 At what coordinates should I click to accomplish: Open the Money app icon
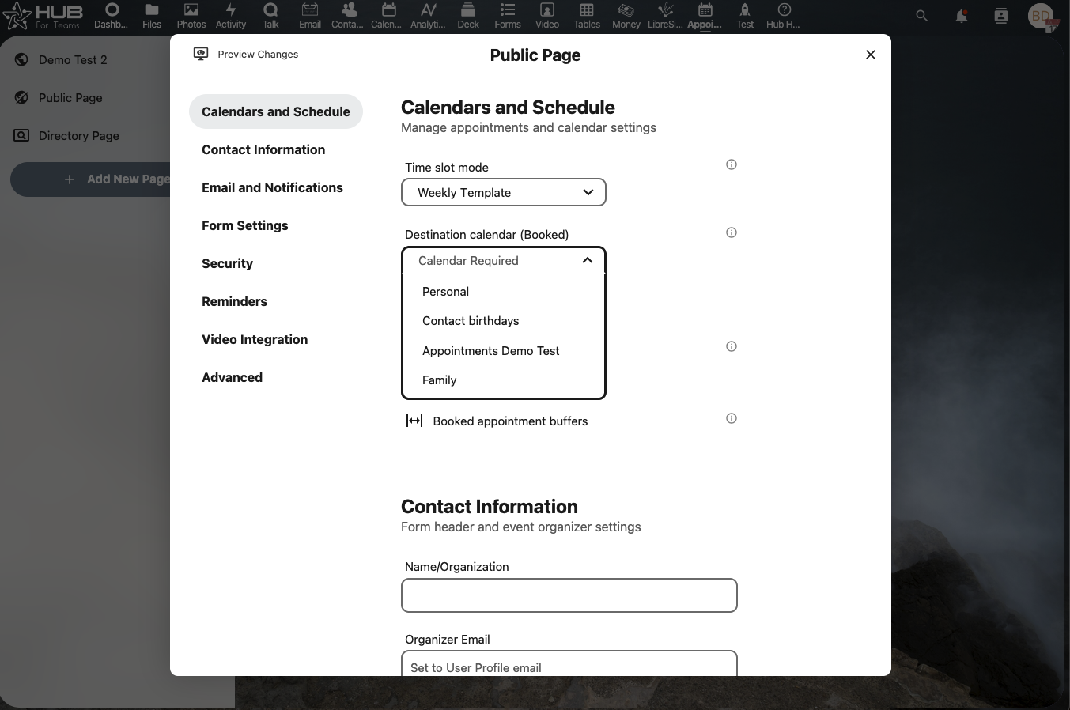(x=626, y=15)
